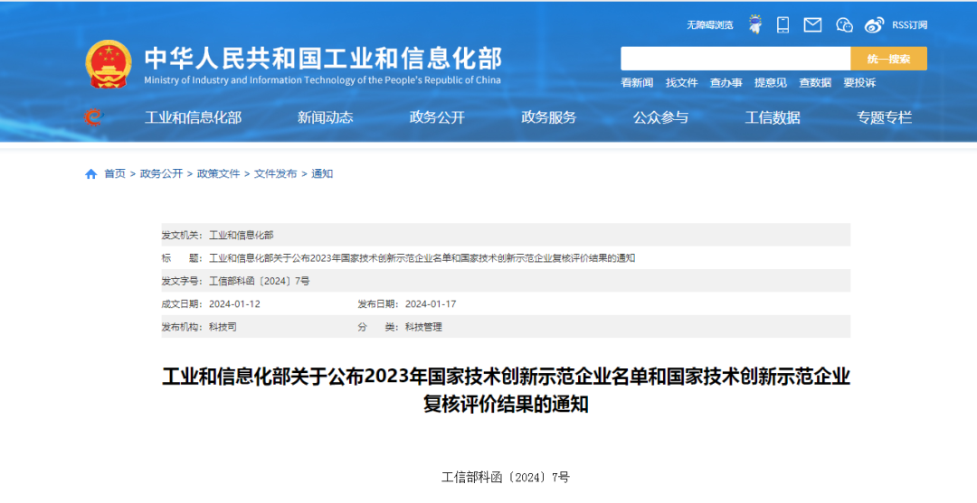Click 发布机构 value 科技司
The image size is (977, 503).
click(223, 327)
